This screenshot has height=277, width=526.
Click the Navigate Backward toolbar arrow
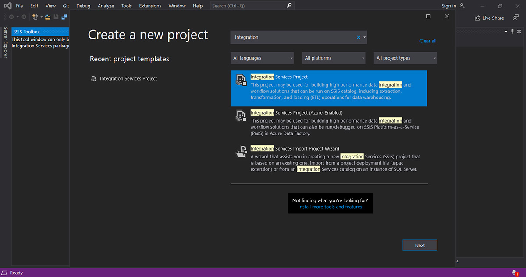pos(11,17)
